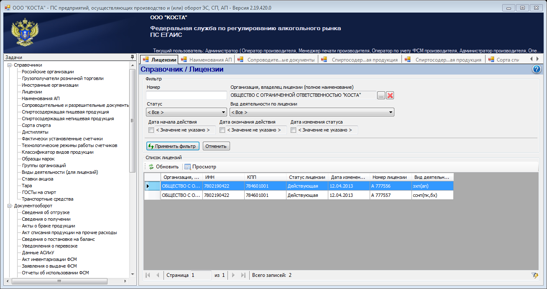The height and width of the screenshot is (289, 547).
Task: Enable Дата изменения статуса checkbox
Action: pos(294,130)
